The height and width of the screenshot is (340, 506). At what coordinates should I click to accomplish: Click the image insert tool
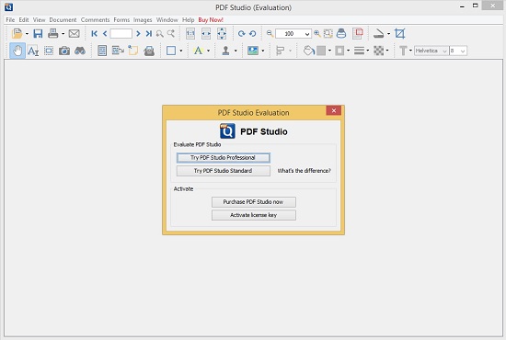(x=253, y=51)
